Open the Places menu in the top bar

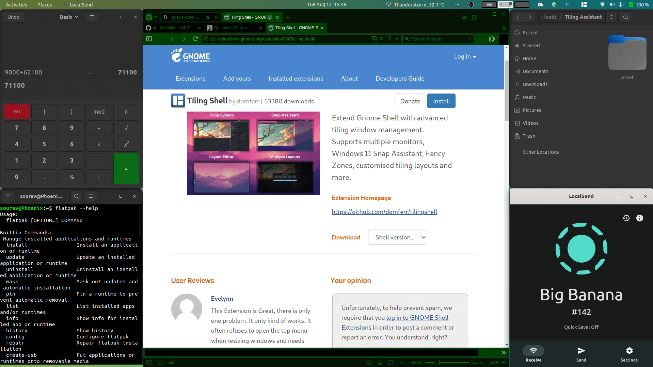point(44,4)
